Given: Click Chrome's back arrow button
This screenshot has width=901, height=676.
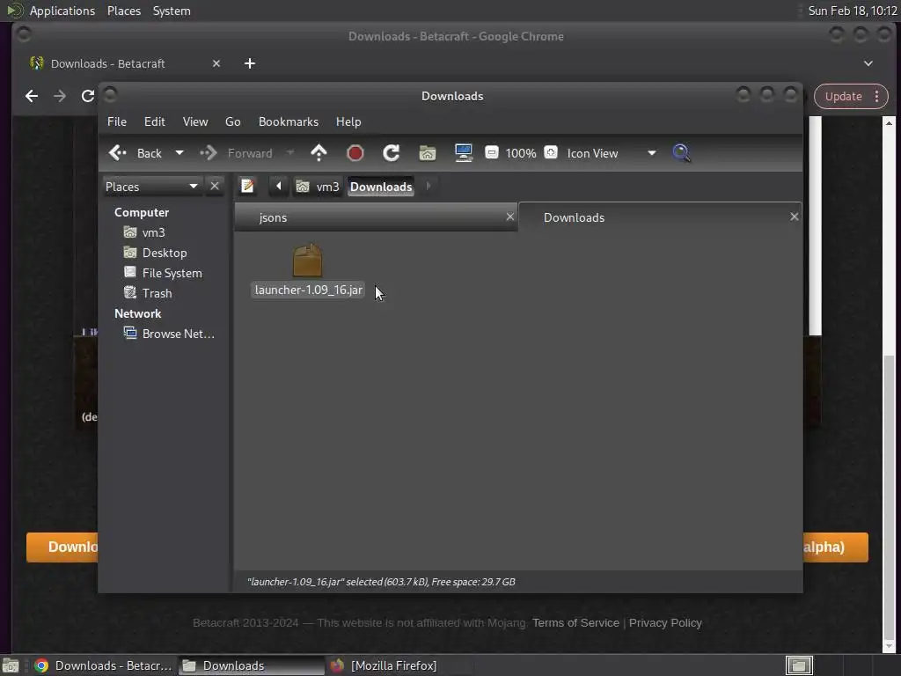Looking at the screenshot, I should click(x=32, y=96).
